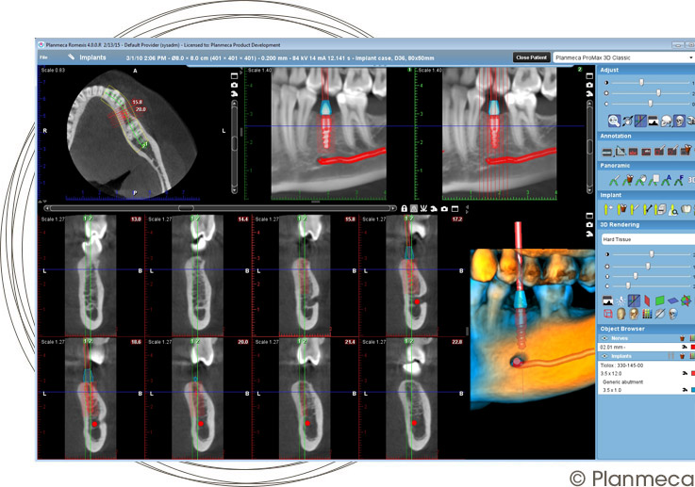Select the move panoramic curve hand tool
The height and width of the screenshot is (487, 695).
[640, 180]
